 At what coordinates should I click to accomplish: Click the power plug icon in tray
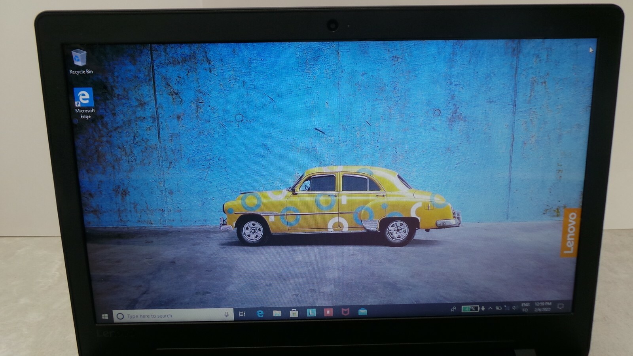click(x=483, y=308)
